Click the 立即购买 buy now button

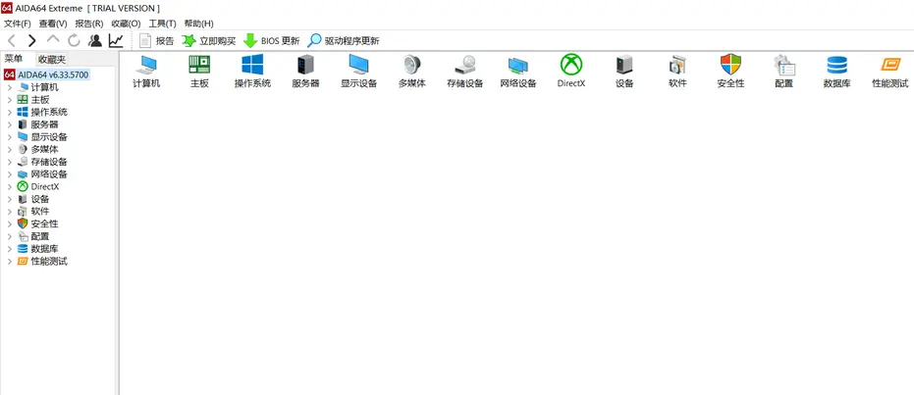[x=208, y=41]
